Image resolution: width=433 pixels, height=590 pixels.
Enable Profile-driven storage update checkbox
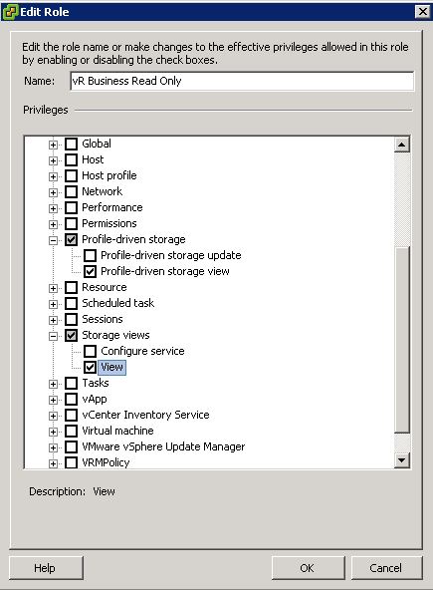(90, 255)
